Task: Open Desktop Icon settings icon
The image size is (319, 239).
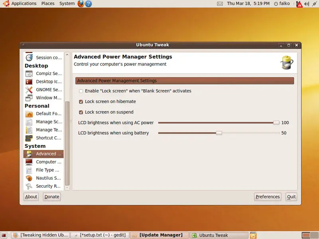Action: [x=29, y=82]
